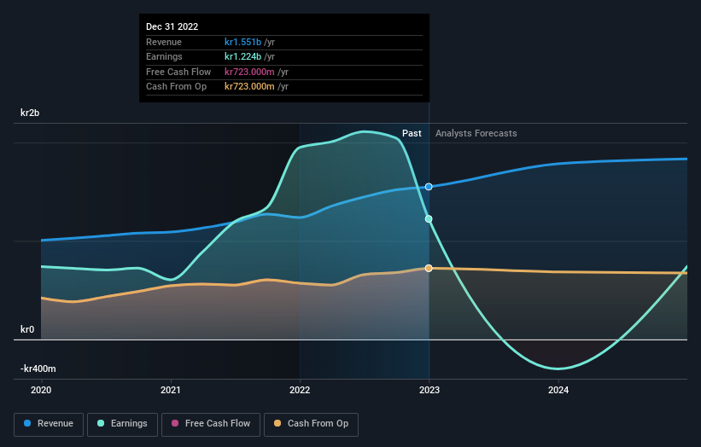This screenshot has height=447, width=701.
Task: Toggle the Cash From Op legend series
Action: pos(311,424)
